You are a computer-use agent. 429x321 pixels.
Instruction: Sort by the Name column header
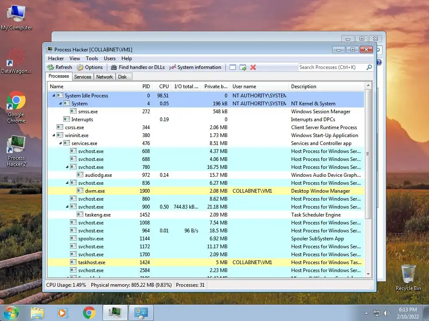[x=90, y=87]
